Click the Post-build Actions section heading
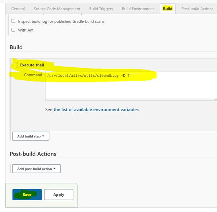 click(33, 154)
